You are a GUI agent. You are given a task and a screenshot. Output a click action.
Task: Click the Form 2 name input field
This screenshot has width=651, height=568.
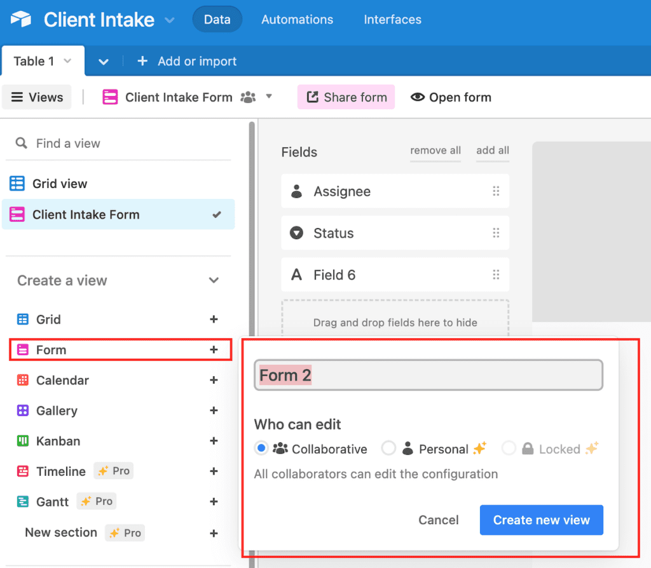[x=428, y=375]
